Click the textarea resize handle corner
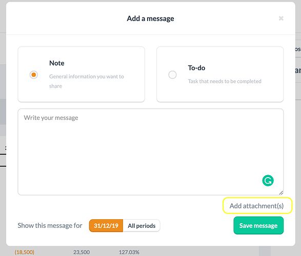Screen dimensions: 301x256 coord(281,193)
